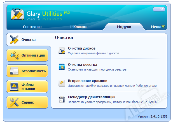Click the wrench icon for Сервис
This screenshot has height=124, width=173.
click(14, 102)
